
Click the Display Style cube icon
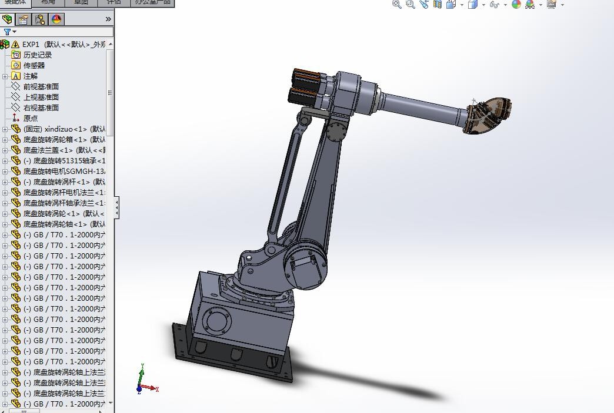click(x=473, y=4)
